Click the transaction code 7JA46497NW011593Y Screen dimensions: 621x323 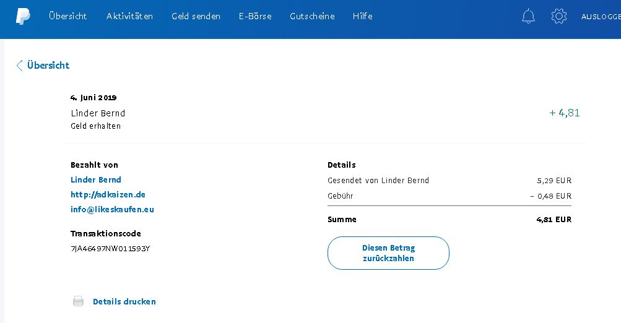click(x=110, y=249)
